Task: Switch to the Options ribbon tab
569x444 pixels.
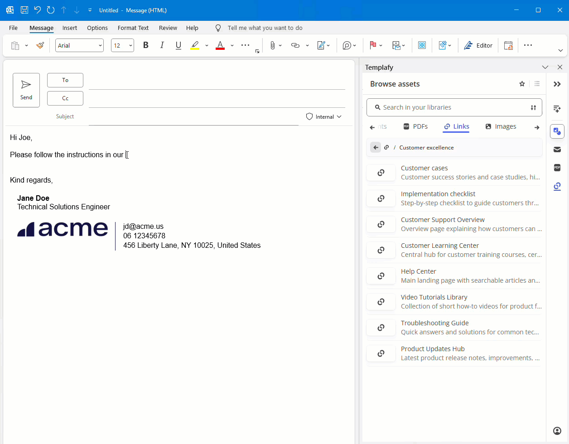Action: (x=97, y=28)
